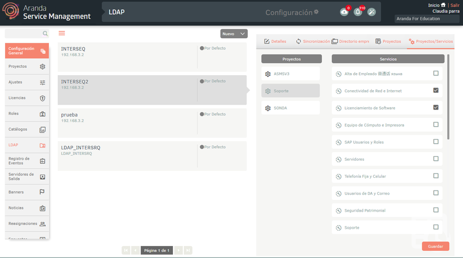Image resolution: width=463 pixels, height=258 pixels.
Task: Click the LDAP folder icon
Action: (x=43, y=145)
